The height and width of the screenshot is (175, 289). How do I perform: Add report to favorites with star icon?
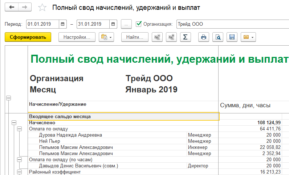click(42, 8)
